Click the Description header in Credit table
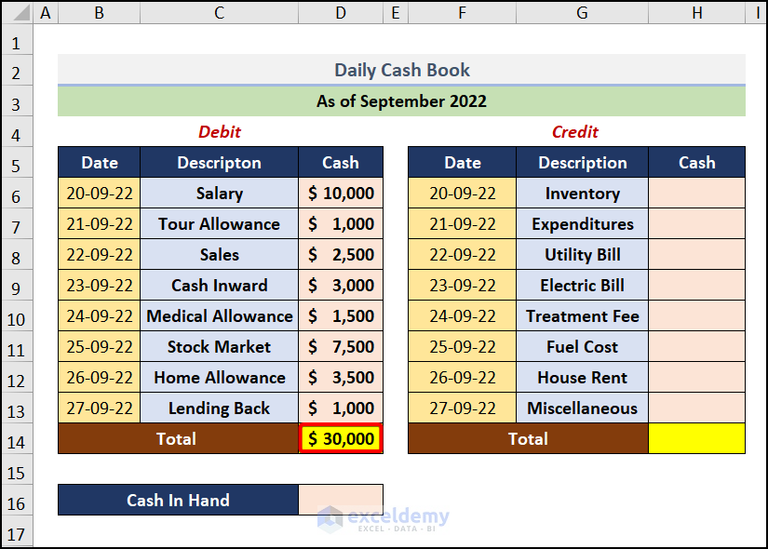Viewport: 768px width, 549px height. [583, 162]
